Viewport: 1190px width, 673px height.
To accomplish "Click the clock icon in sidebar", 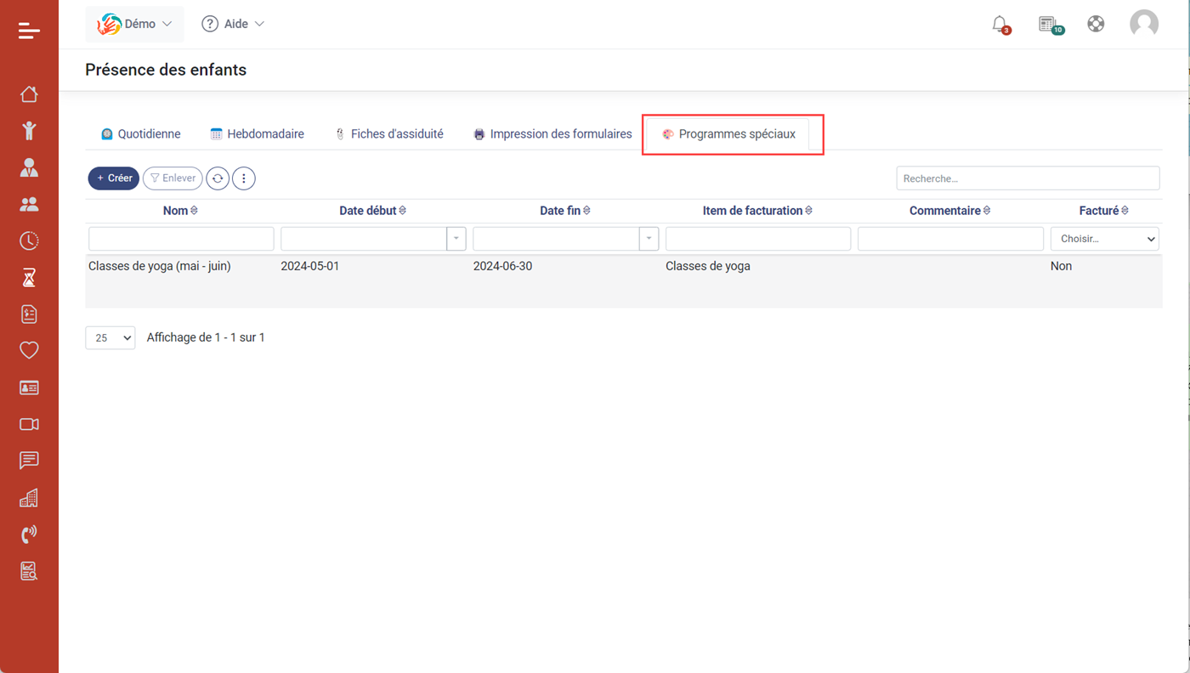I will tap(29, 241).
